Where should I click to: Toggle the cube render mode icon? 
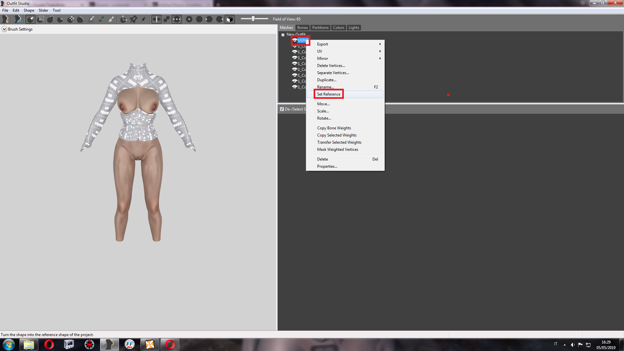(x=229, y=19)
